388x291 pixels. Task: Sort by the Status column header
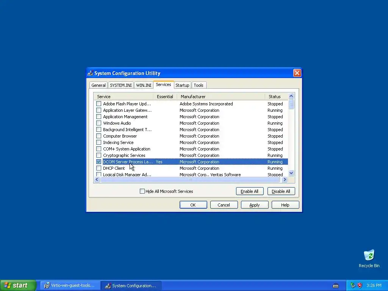(276, 97)
